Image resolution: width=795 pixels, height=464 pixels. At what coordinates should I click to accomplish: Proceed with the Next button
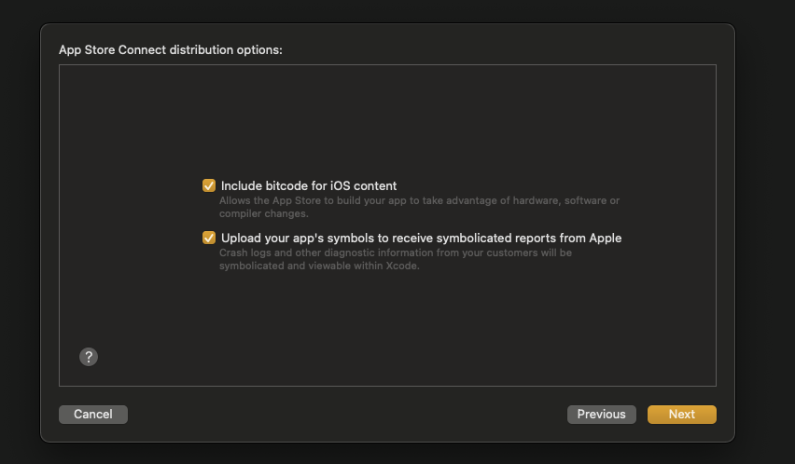pos(682,415)
